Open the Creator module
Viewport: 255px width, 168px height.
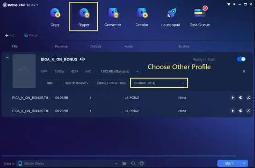[x=142, y=17]
